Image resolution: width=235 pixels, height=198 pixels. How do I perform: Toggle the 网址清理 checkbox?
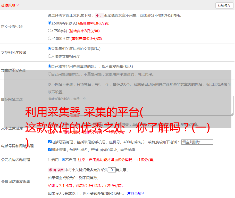(50, 150)
